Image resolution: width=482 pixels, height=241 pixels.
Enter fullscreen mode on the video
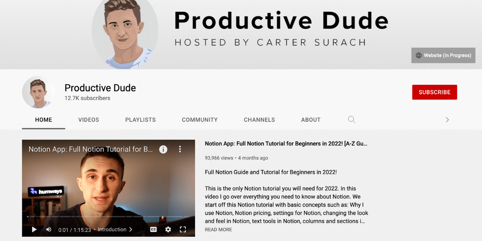[x=183, y=229]
